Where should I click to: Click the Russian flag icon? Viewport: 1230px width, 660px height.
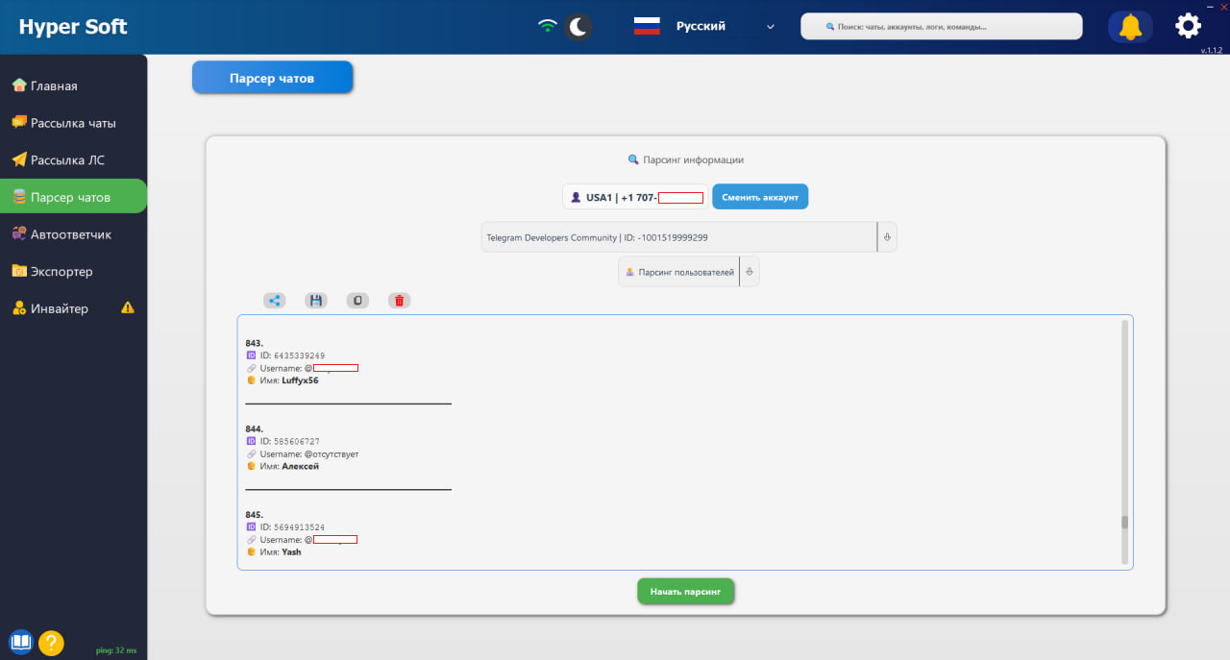click(x=647, y=27)
